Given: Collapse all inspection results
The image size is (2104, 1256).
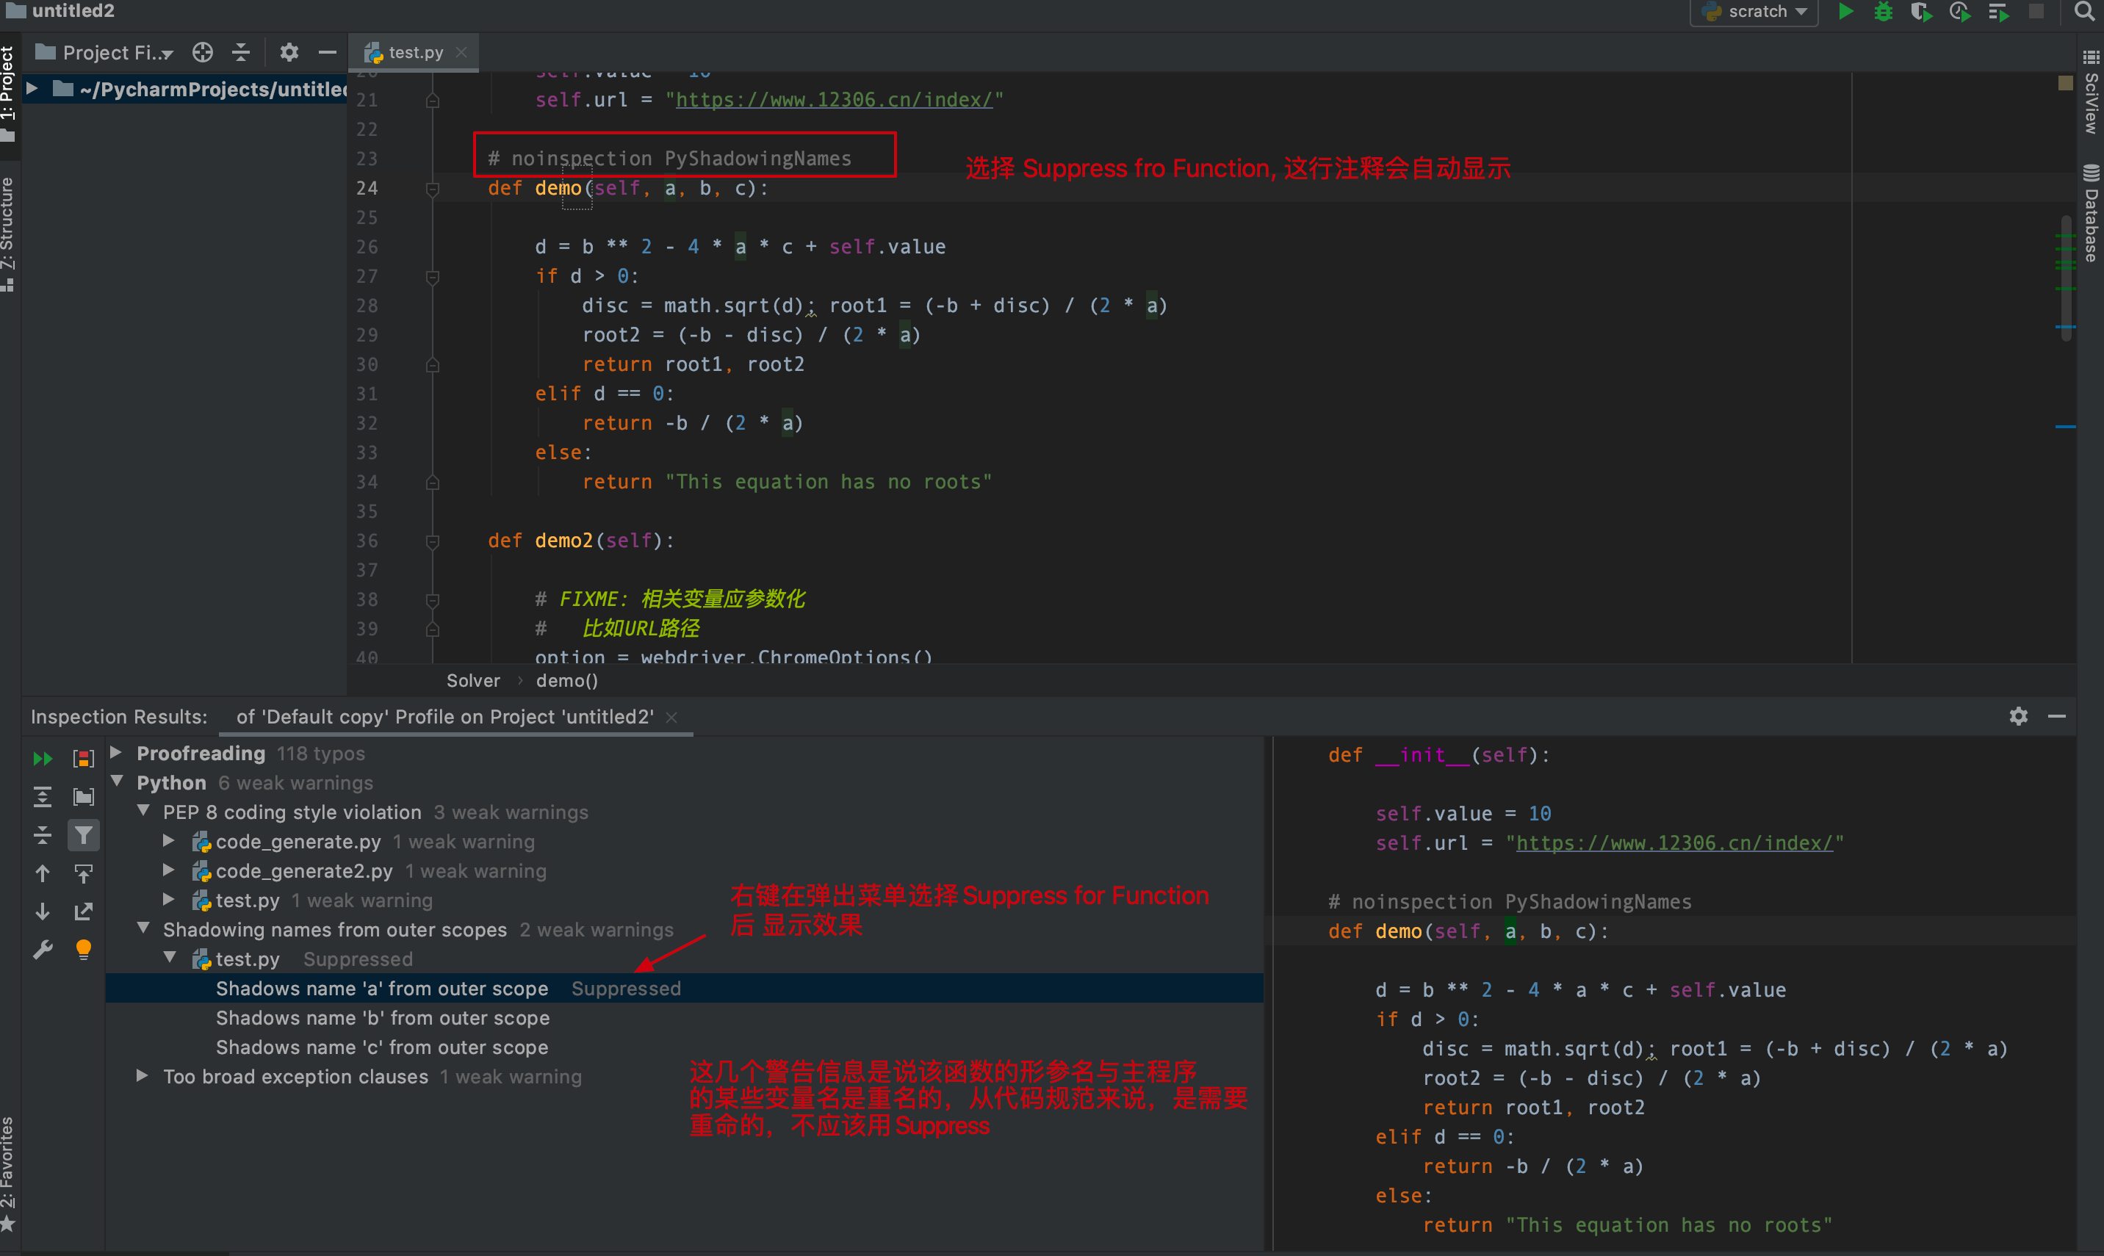Looking at the screenshot, I should click(43, 835).
